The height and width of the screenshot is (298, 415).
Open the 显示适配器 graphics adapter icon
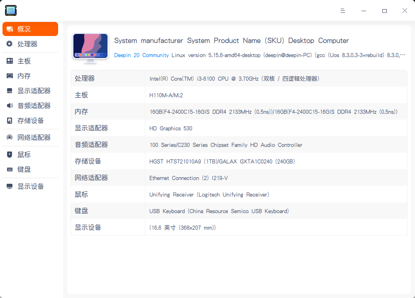(9, 91)
